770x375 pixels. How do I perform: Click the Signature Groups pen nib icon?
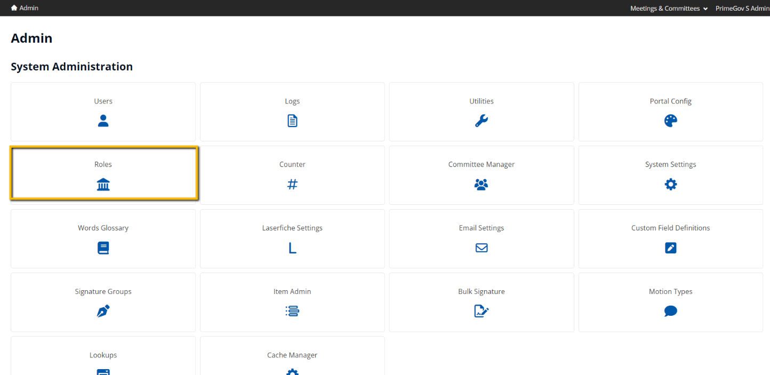pos(103,312)
